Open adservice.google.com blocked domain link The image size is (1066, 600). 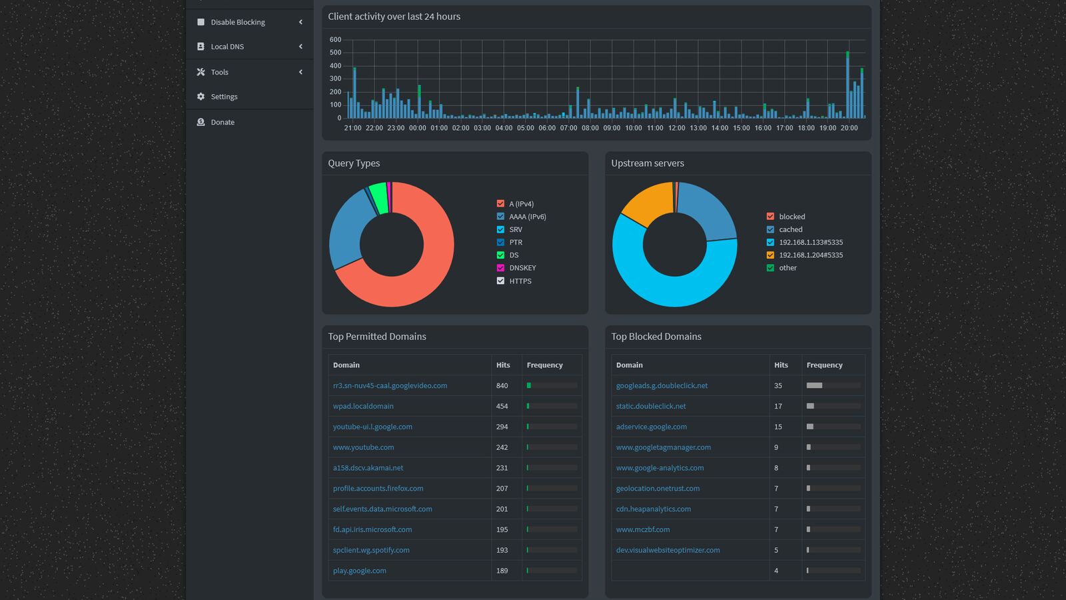[652, 427]
